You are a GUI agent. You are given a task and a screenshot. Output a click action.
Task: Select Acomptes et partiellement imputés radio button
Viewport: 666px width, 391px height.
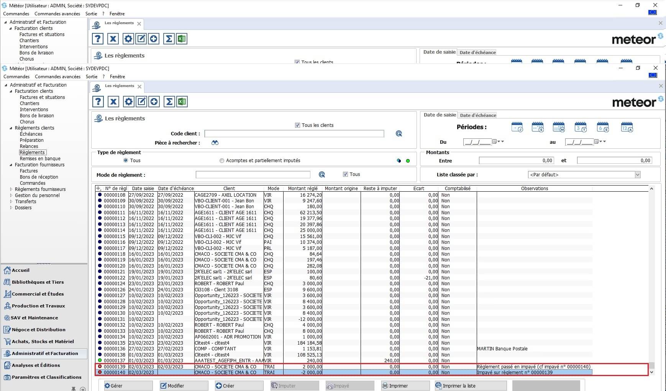221,161
